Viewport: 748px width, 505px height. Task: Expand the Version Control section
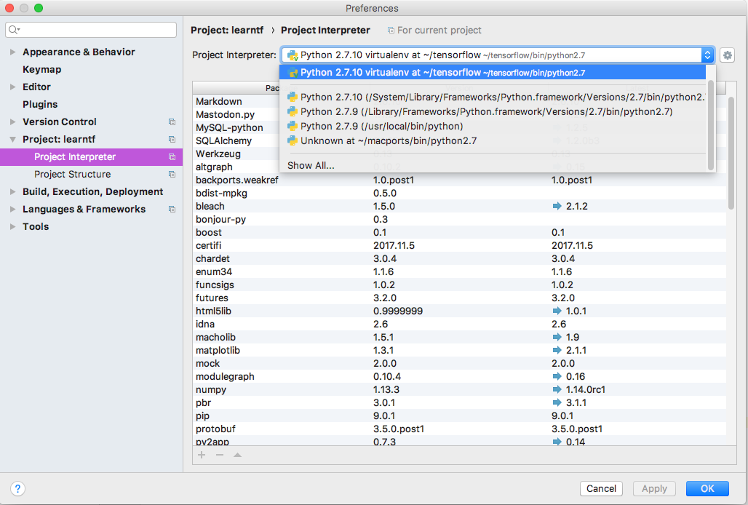pyautogui.click(x=13, y=122)
